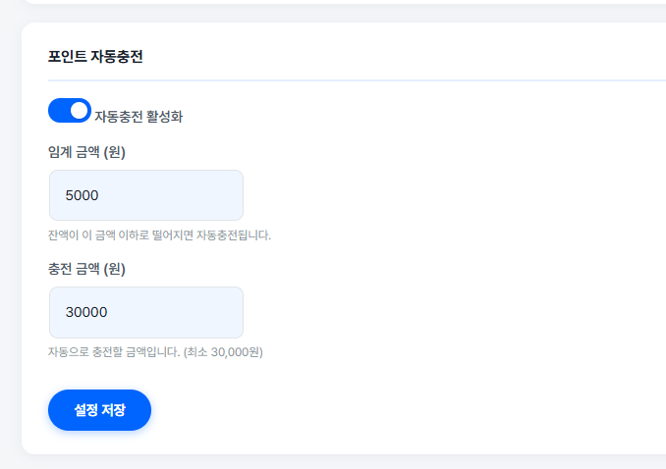The image size is (666, 469).
Task: Click the helper text about 잔액 falling below threshold
Action: click(x=158, y=235)
